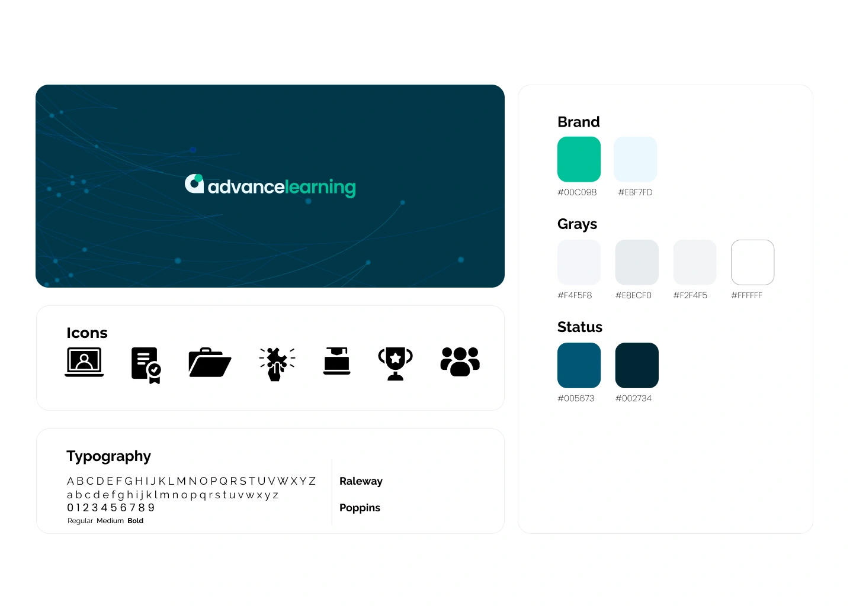853x606 pixels.
Task: Choose the white #FFFFFF swatch
Action: click(x=753, y=262)
